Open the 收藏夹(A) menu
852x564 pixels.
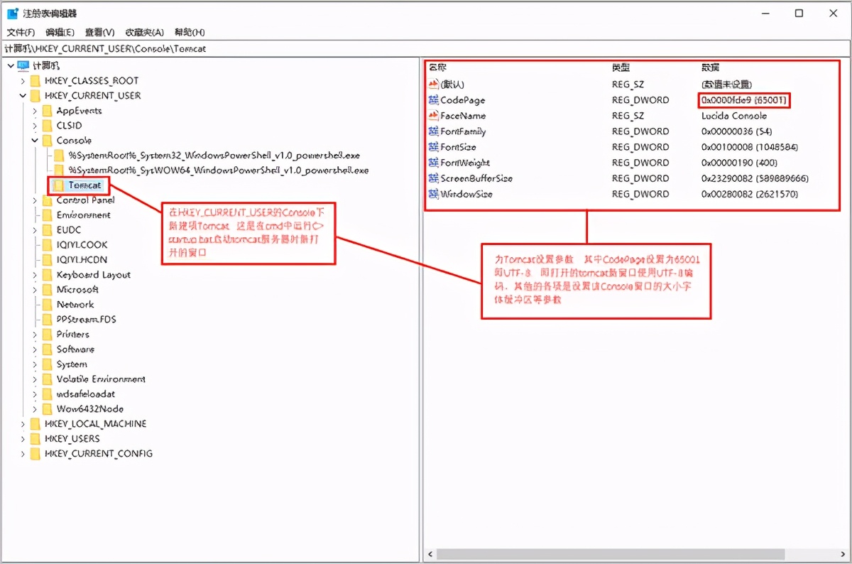pos(143,32)
